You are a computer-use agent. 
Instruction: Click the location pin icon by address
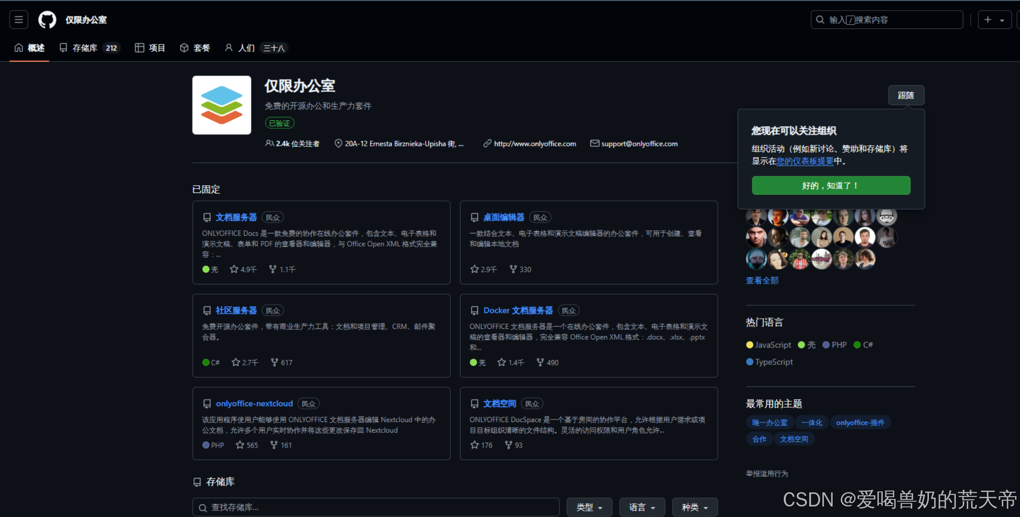338,144
